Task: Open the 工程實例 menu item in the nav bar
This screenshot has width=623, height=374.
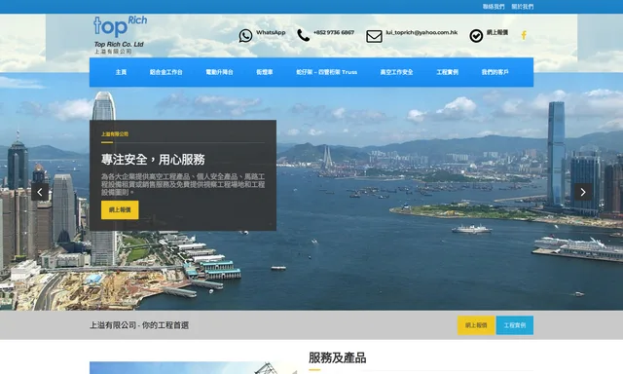Action: (x=447, y=72)
